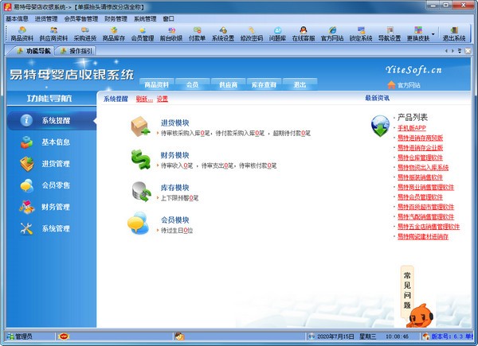The width and height of the screenshot is (478, 346).
Task: Open 系统设置 toolbar icon
Action: click(223, 33)
